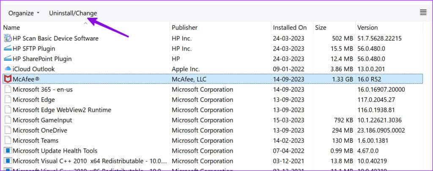433x171 pixels.
Task: Select the McAfee® program name
Action: 26,79
